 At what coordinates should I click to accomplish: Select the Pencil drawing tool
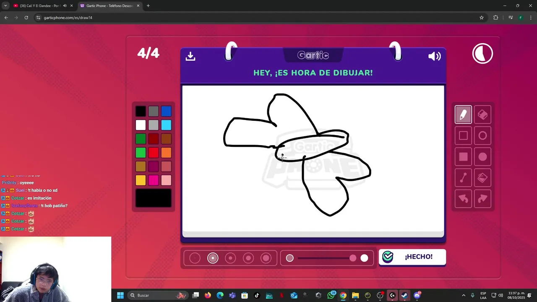(x=463, y=115)
